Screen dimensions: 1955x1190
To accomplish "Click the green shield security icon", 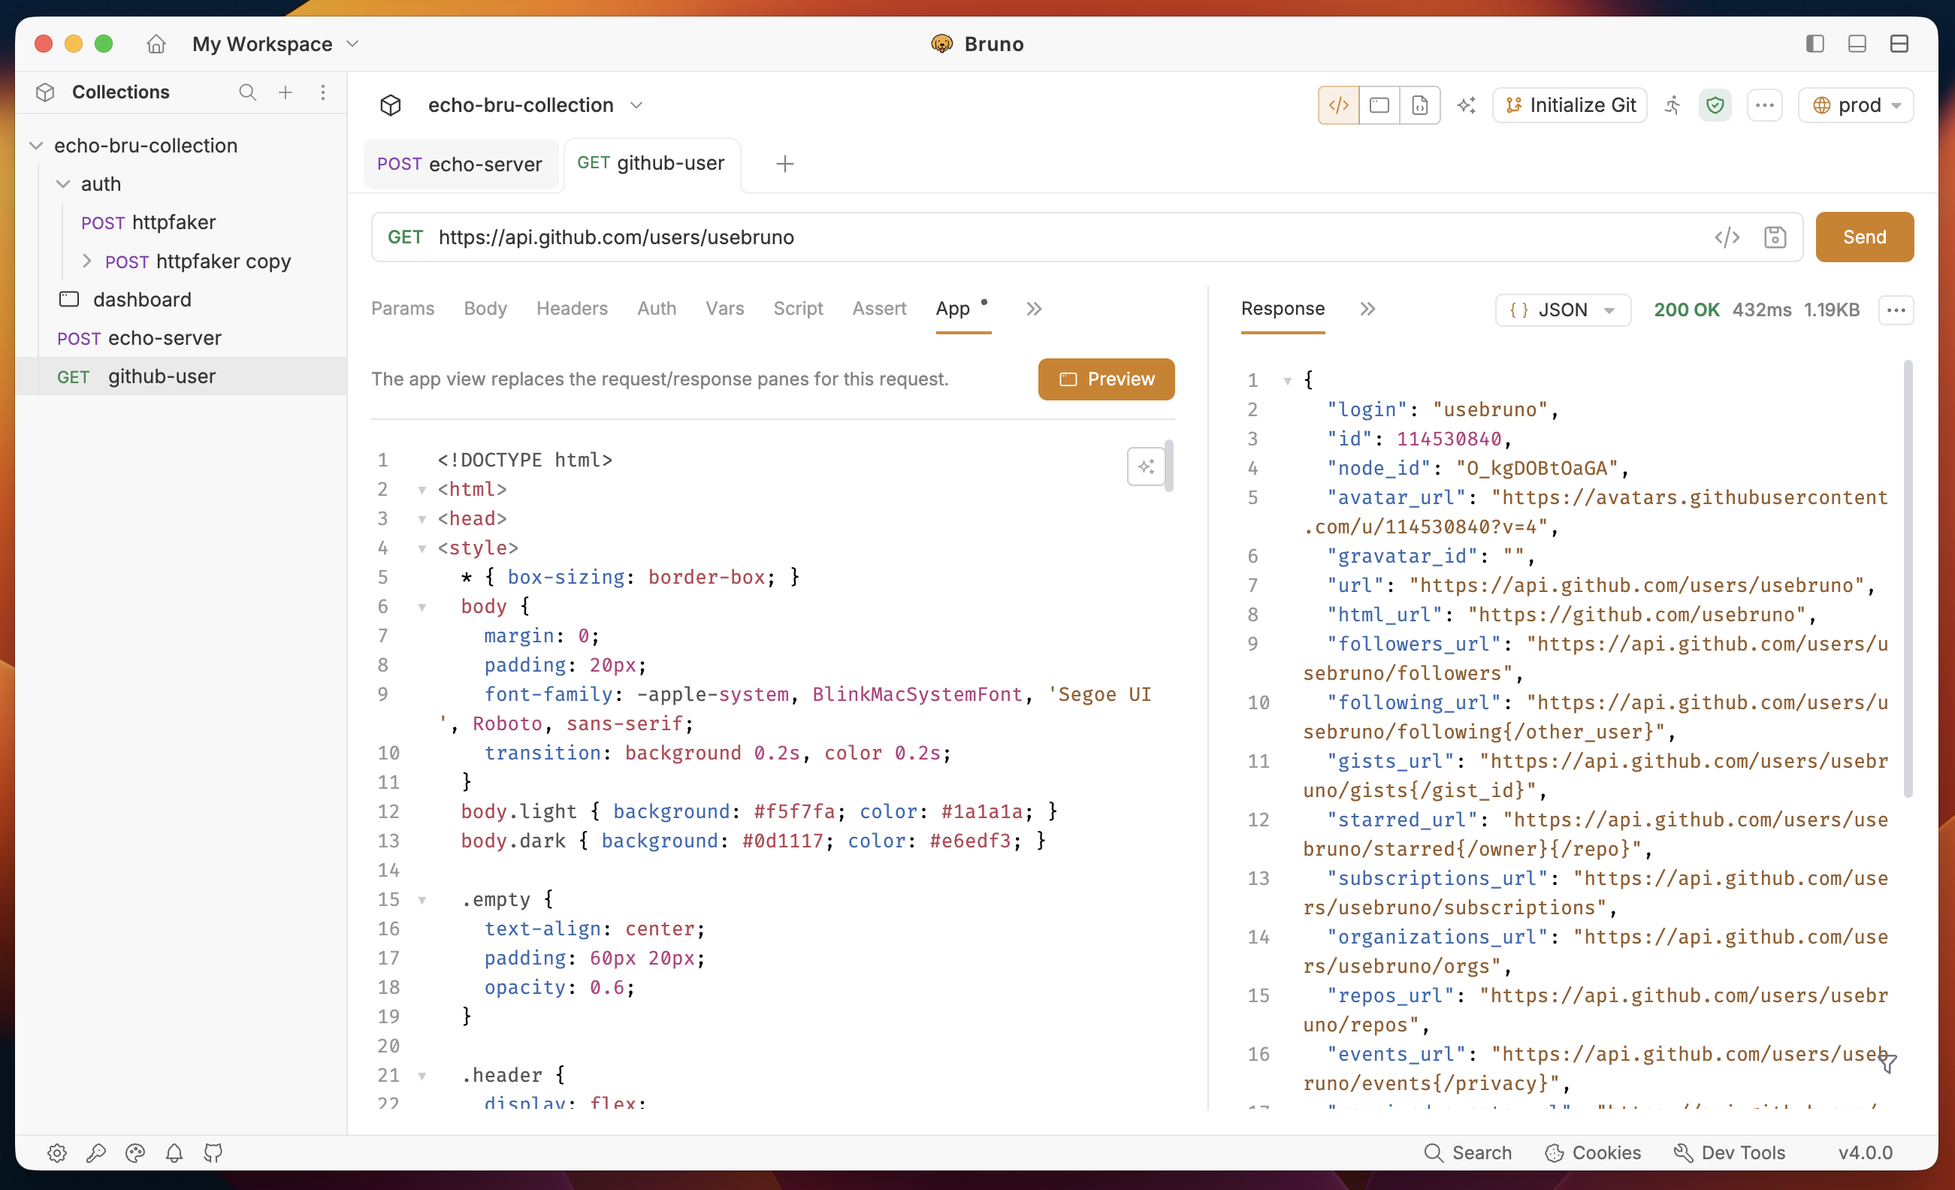I will [1715, 105].
